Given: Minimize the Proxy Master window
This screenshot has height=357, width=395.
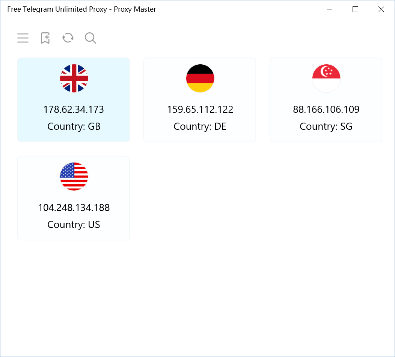Looking at the screenshot, I should pyautogui.click(x=330, y=9).
